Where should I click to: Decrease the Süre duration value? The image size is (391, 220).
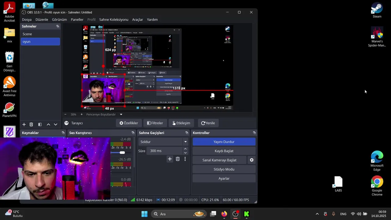click(185, 153)
